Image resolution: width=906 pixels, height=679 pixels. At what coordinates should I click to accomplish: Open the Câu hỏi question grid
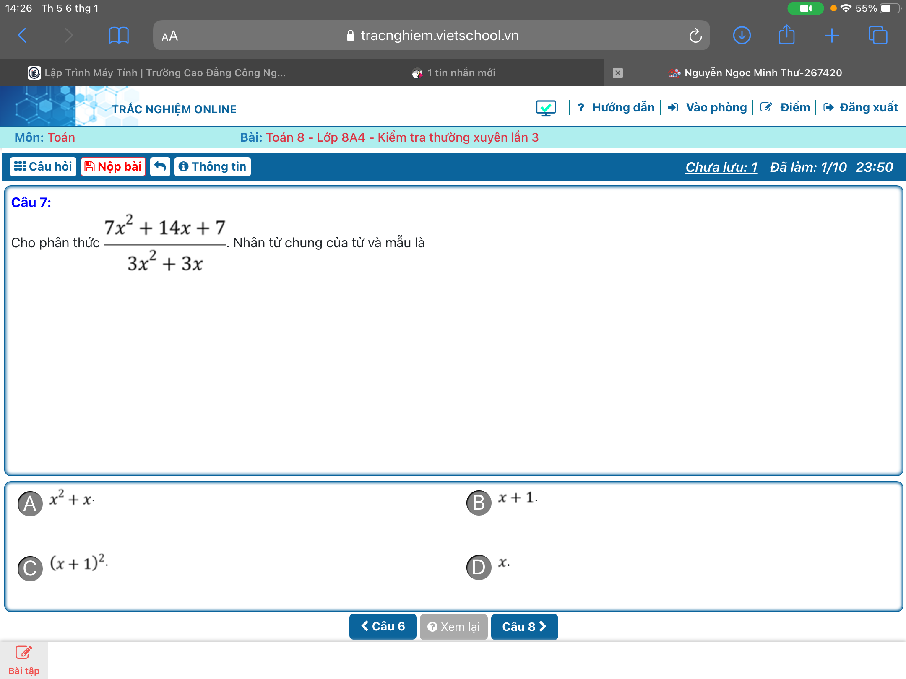[43, 167]
